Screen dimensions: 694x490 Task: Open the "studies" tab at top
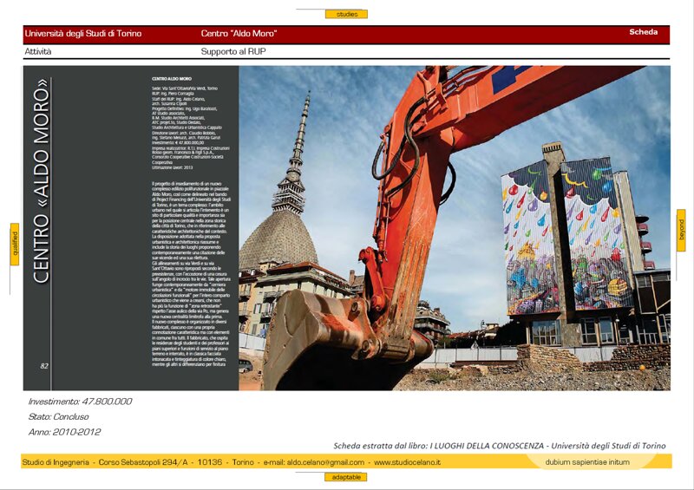coord(346,14)
